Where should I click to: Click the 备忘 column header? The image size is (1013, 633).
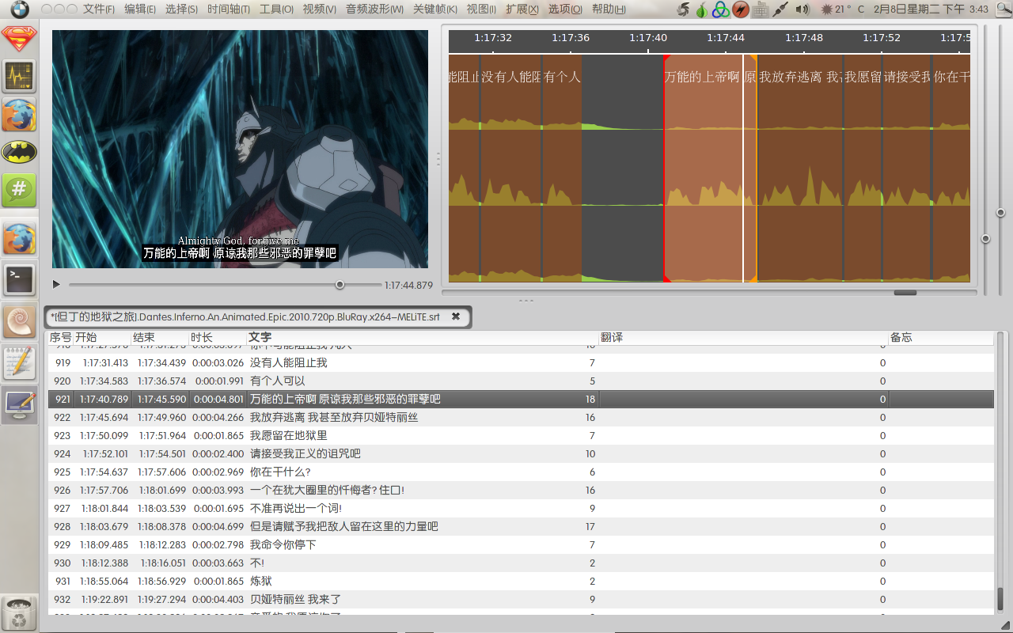(940, 338)
